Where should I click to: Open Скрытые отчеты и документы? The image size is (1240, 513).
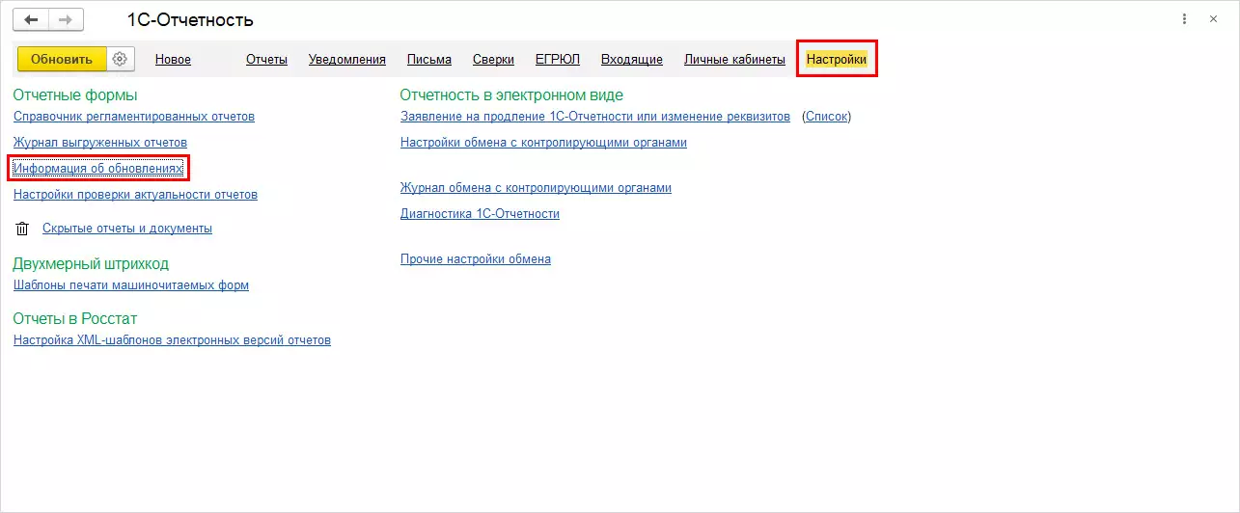click(x=127, y=229)
